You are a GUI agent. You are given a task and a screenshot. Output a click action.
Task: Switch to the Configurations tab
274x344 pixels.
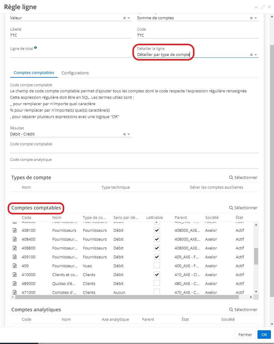[x=75, y=73]
